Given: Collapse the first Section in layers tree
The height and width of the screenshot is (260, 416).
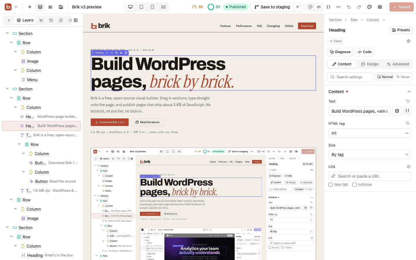Looking at the screenshot, I should click(7, 33).
